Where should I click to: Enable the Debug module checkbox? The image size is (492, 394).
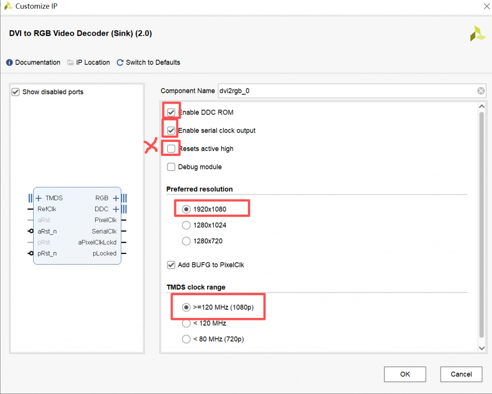[171, 167]
